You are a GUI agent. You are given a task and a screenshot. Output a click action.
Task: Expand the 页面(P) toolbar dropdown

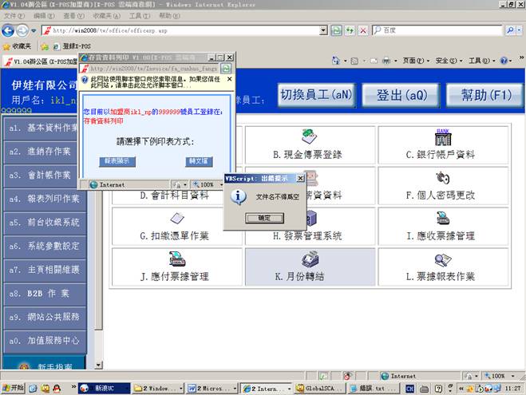415,61
